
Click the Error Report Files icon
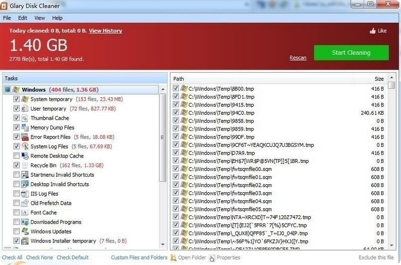(x=25, y=137)
